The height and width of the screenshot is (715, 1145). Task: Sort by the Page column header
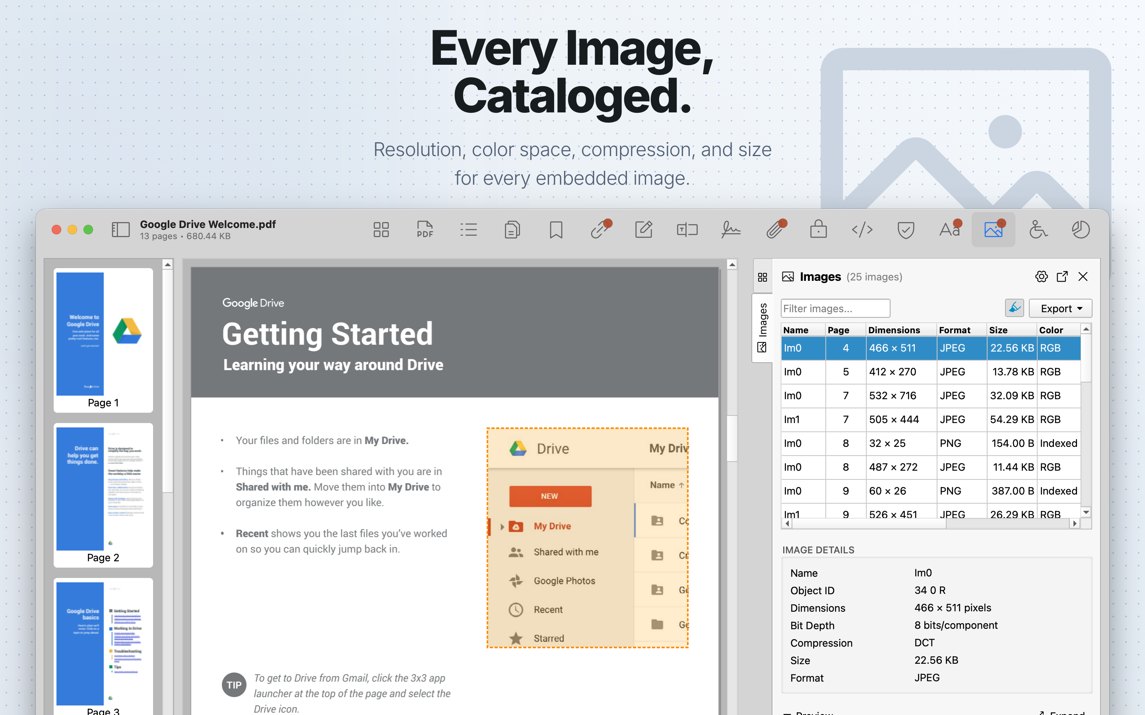point(846,330)
